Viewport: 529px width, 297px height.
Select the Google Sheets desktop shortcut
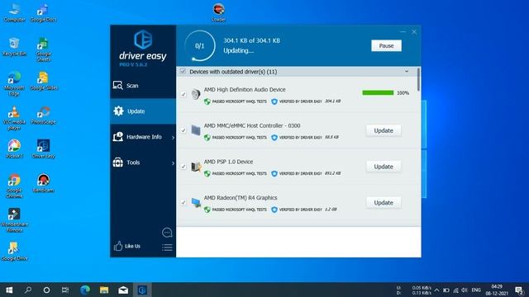point(43,49)
